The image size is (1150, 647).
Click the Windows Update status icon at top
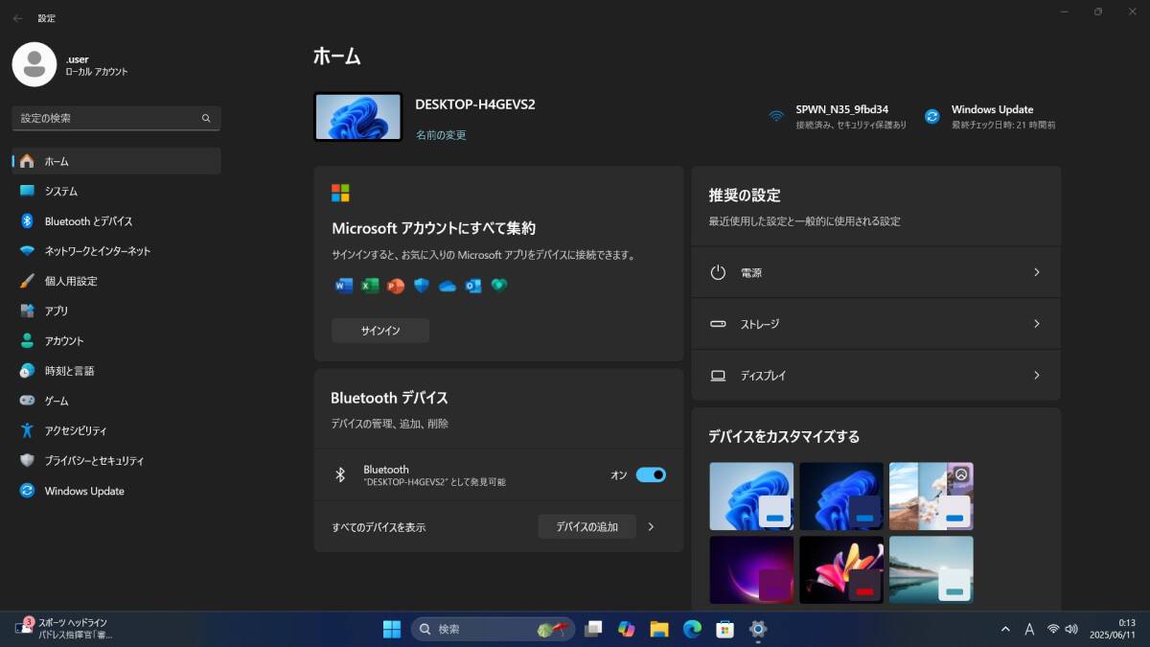pyautogui.click(x=931, y=116)
